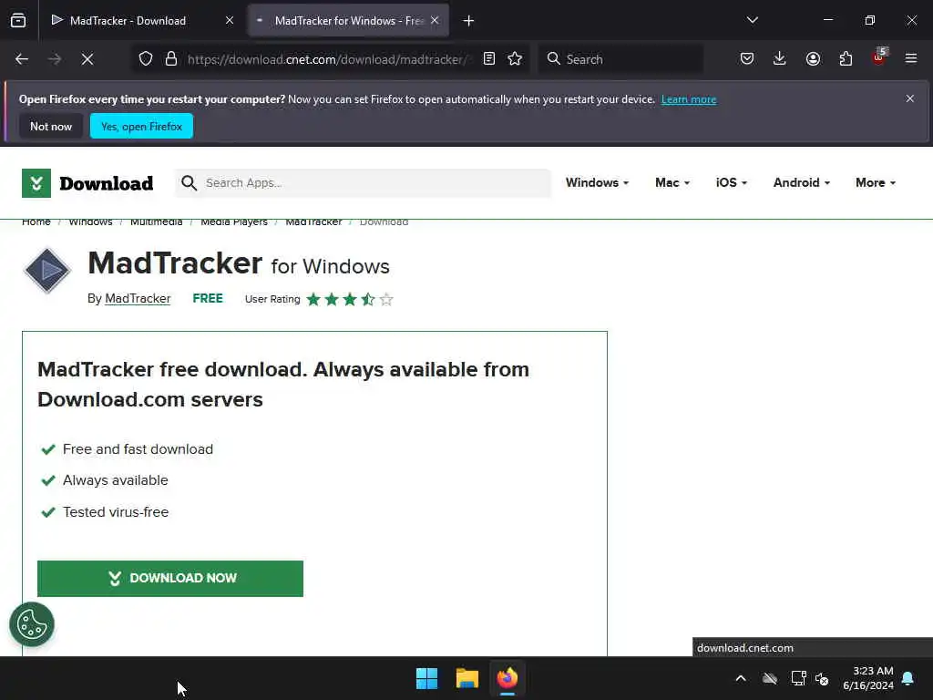This screenshot has height=700, width=933.
Task: Open the Save to Pocket icon
Action: 747,59
